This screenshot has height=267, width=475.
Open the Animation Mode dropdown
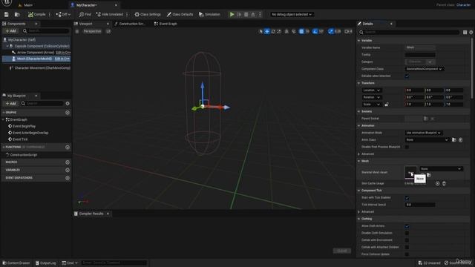click(424, 133)
